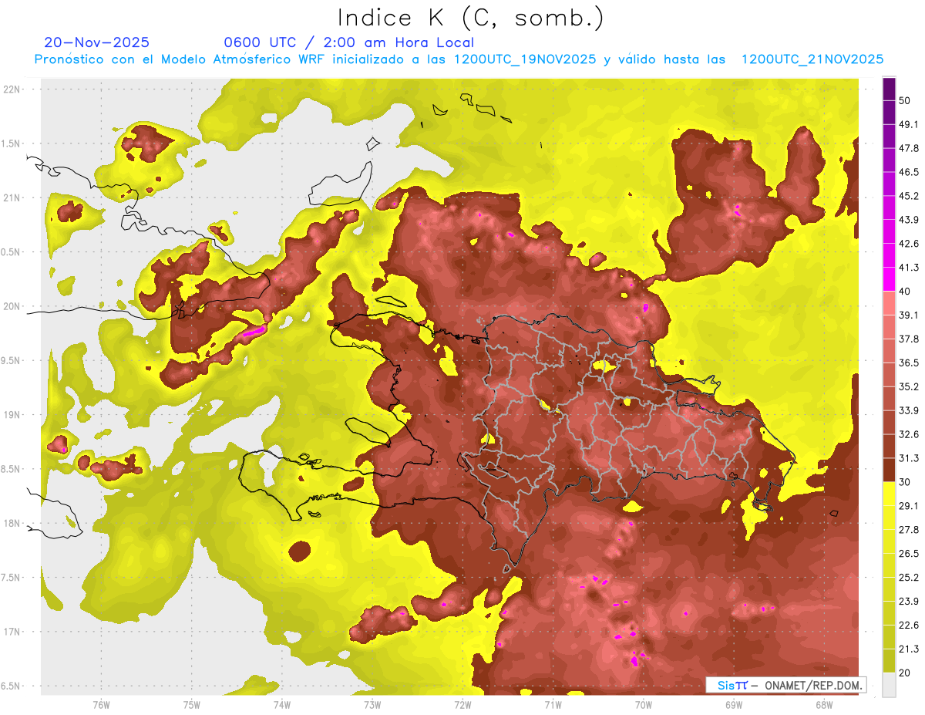
Task: Click the '23.9' value on the color scale
Action: pos(909,602)
